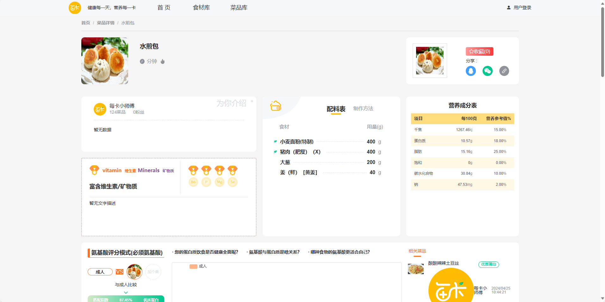Image resolution: width=605 pixels, height=302 pixels.
Task: Switch to the 制作方法 tab
Action: click(x=363, y=108)
